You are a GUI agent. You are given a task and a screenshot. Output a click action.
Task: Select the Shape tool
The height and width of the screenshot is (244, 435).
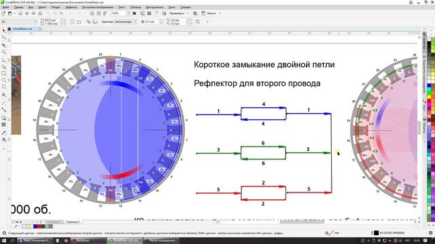(x=4, y=37)
